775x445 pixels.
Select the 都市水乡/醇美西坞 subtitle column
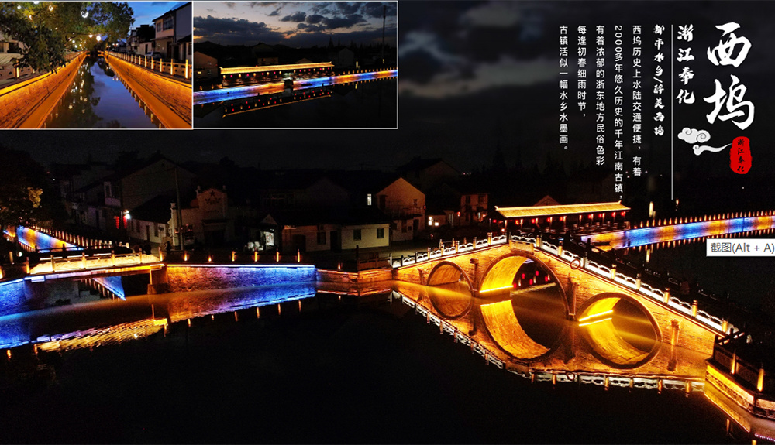659,80
